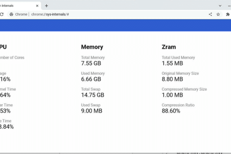Click the Memory section heading
The height and width of the screenshot is (154, 231).
point(92,47)
